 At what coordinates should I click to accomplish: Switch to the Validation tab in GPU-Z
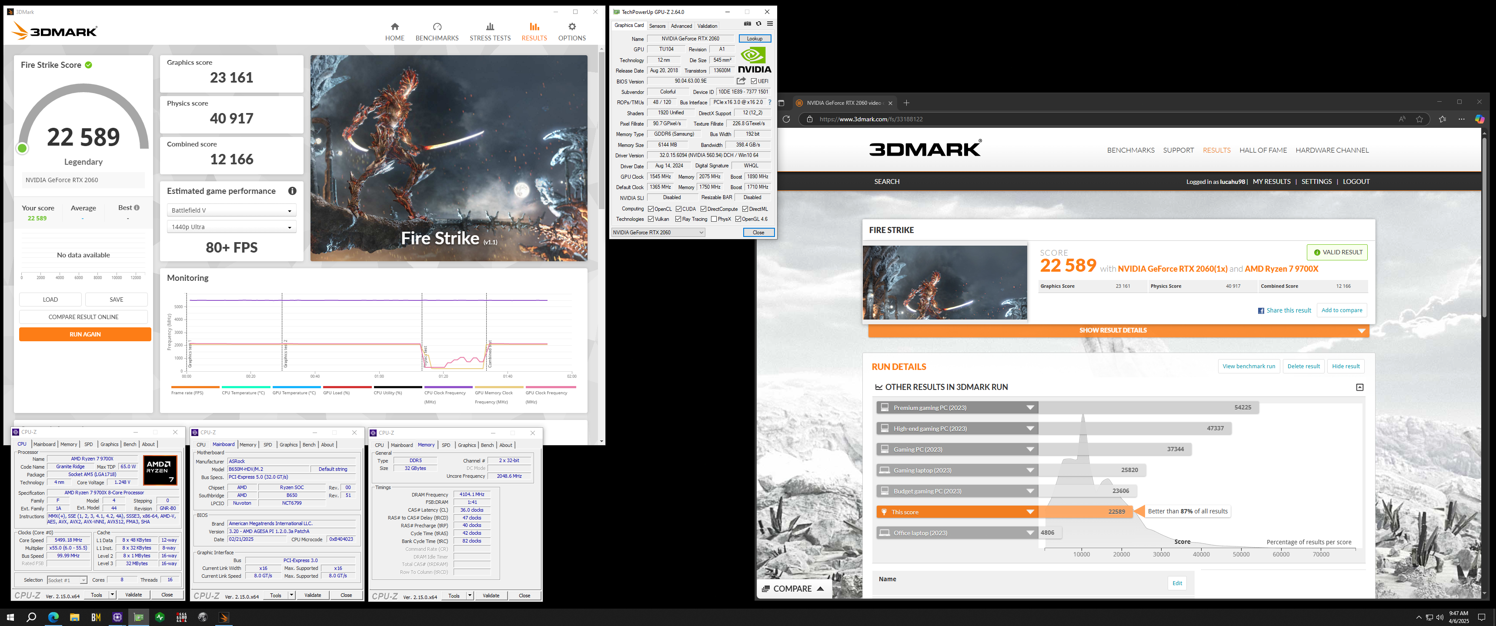coord(707,26)
